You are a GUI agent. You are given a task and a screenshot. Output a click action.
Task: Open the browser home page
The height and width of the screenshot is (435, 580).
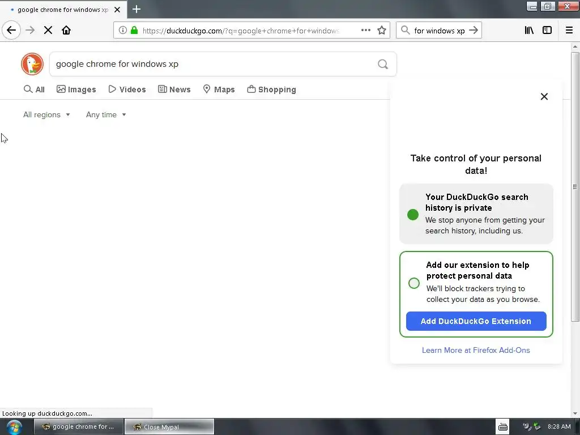(x=66, y=30)
